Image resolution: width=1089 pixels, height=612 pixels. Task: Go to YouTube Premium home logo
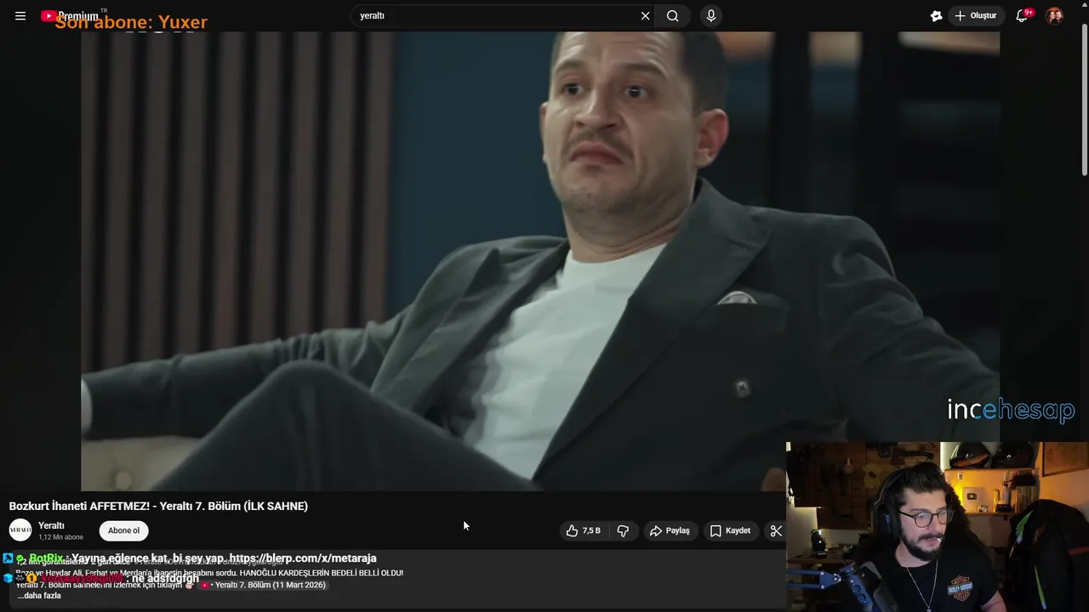(70, 15)
